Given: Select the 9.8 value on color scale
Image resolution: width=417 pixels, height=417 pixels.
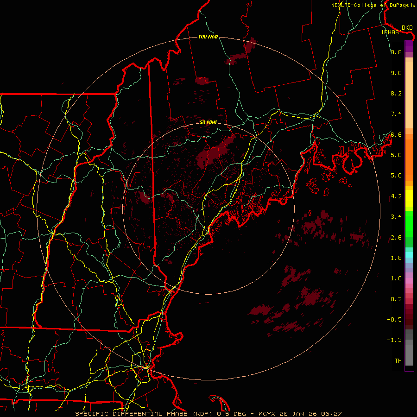Looking at the screenshot, I should coord(396,52).
